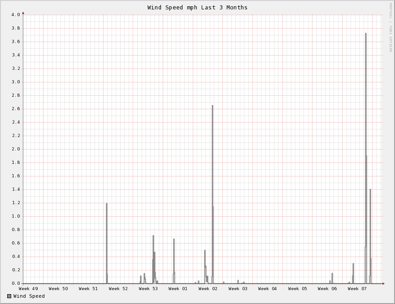Viewport: 395px width, 304px height.
Task: Click the "Week 05" x-axis label
Action: (298, 289)
